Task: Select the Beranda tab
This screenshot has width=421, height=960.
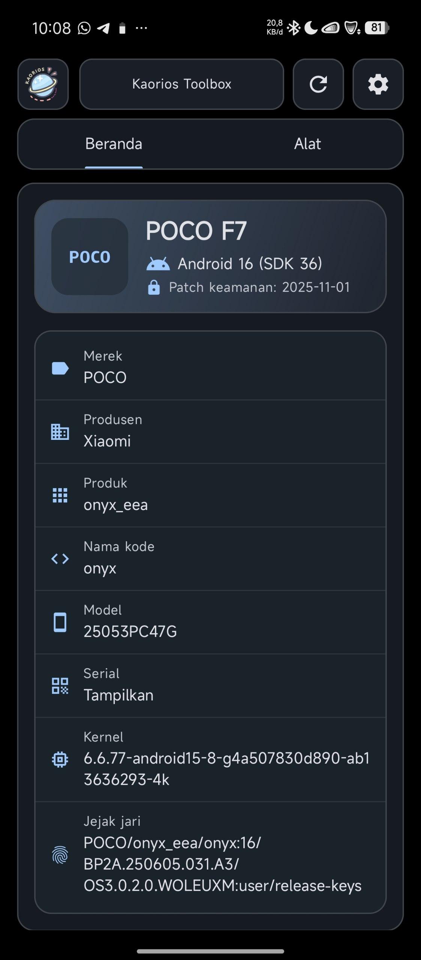Action: 114,144
